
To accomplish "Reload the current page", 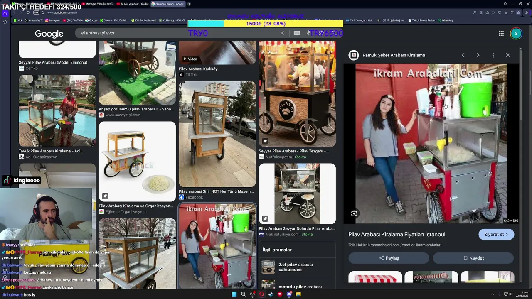I will [x=28, y=12].
